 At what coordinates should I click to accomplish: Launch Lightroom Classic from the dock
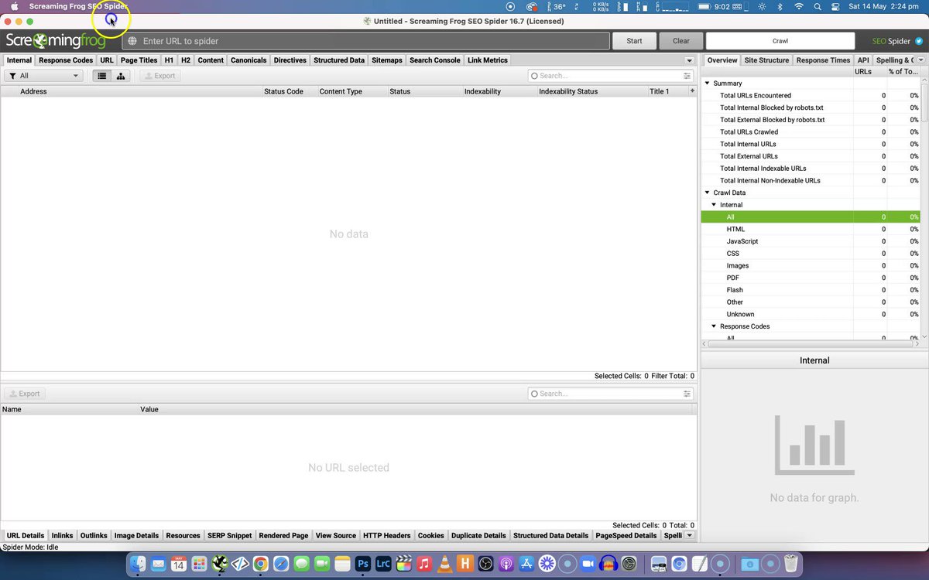(x=383, y=564)
